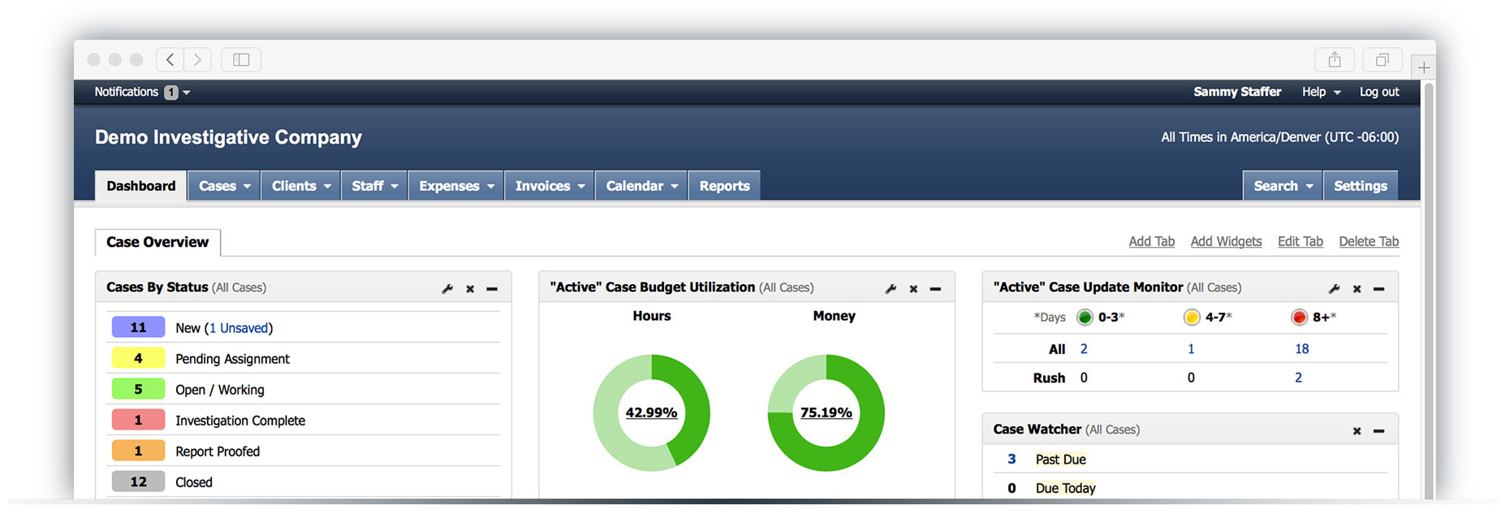Toggle the browser sidebar button
The width and height of the screenshot is (1510, 510).
point(241,59)
